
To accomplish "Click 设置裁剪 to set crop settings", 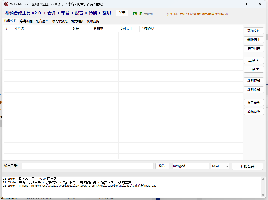I will 253,103.
